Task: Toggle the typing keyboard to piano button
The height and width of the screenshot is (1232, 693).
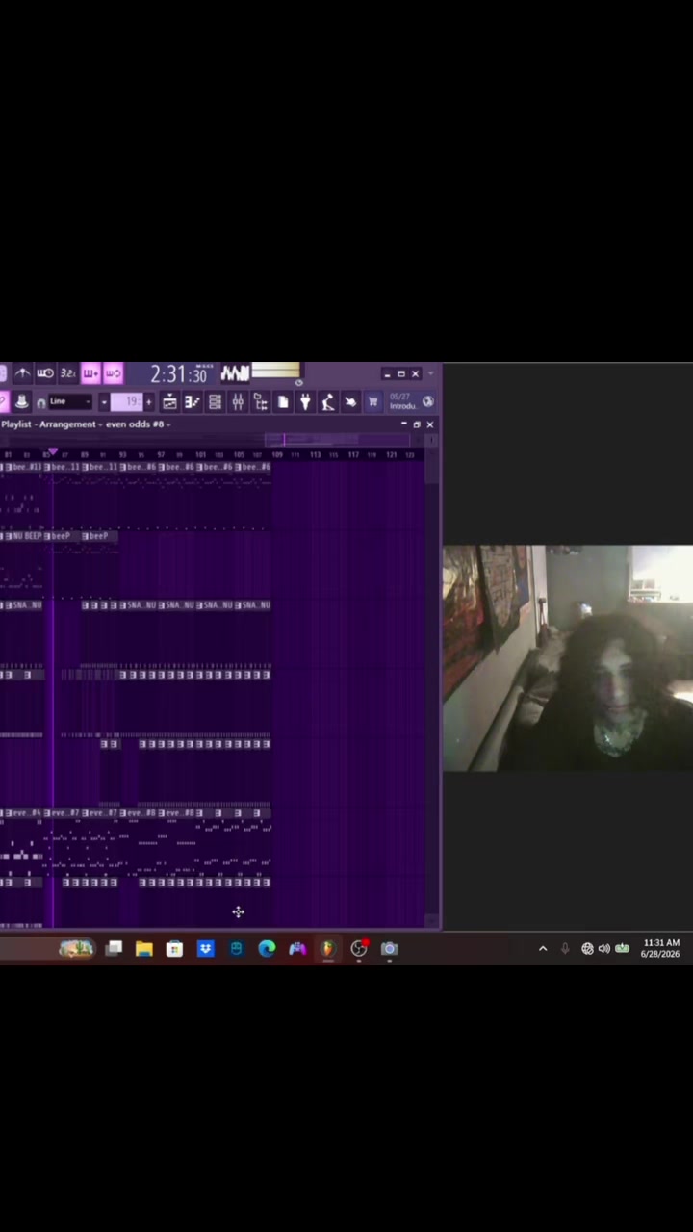Action: (x=23, y=401)
